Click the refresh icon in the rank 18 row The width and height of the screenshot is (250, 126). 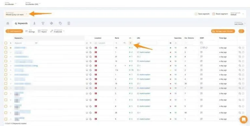pyautogui.click(x=243, y=83)
